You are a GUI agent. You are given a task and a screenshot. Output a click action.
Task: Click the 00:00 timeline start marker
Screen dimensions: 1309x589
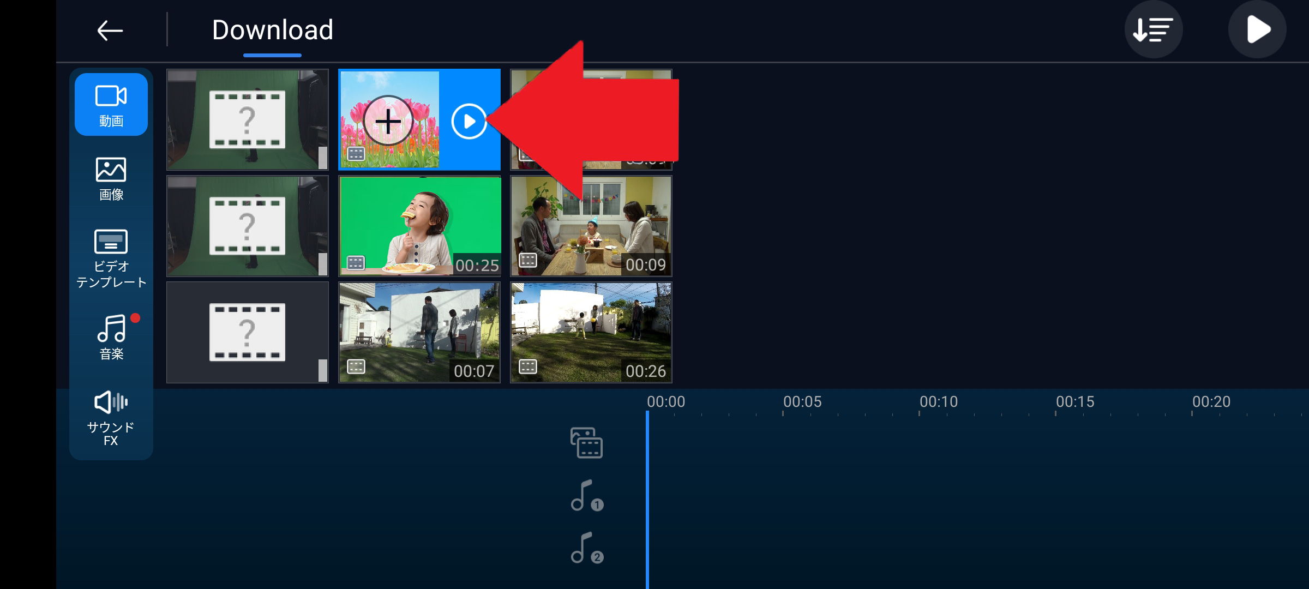(665, 402)
